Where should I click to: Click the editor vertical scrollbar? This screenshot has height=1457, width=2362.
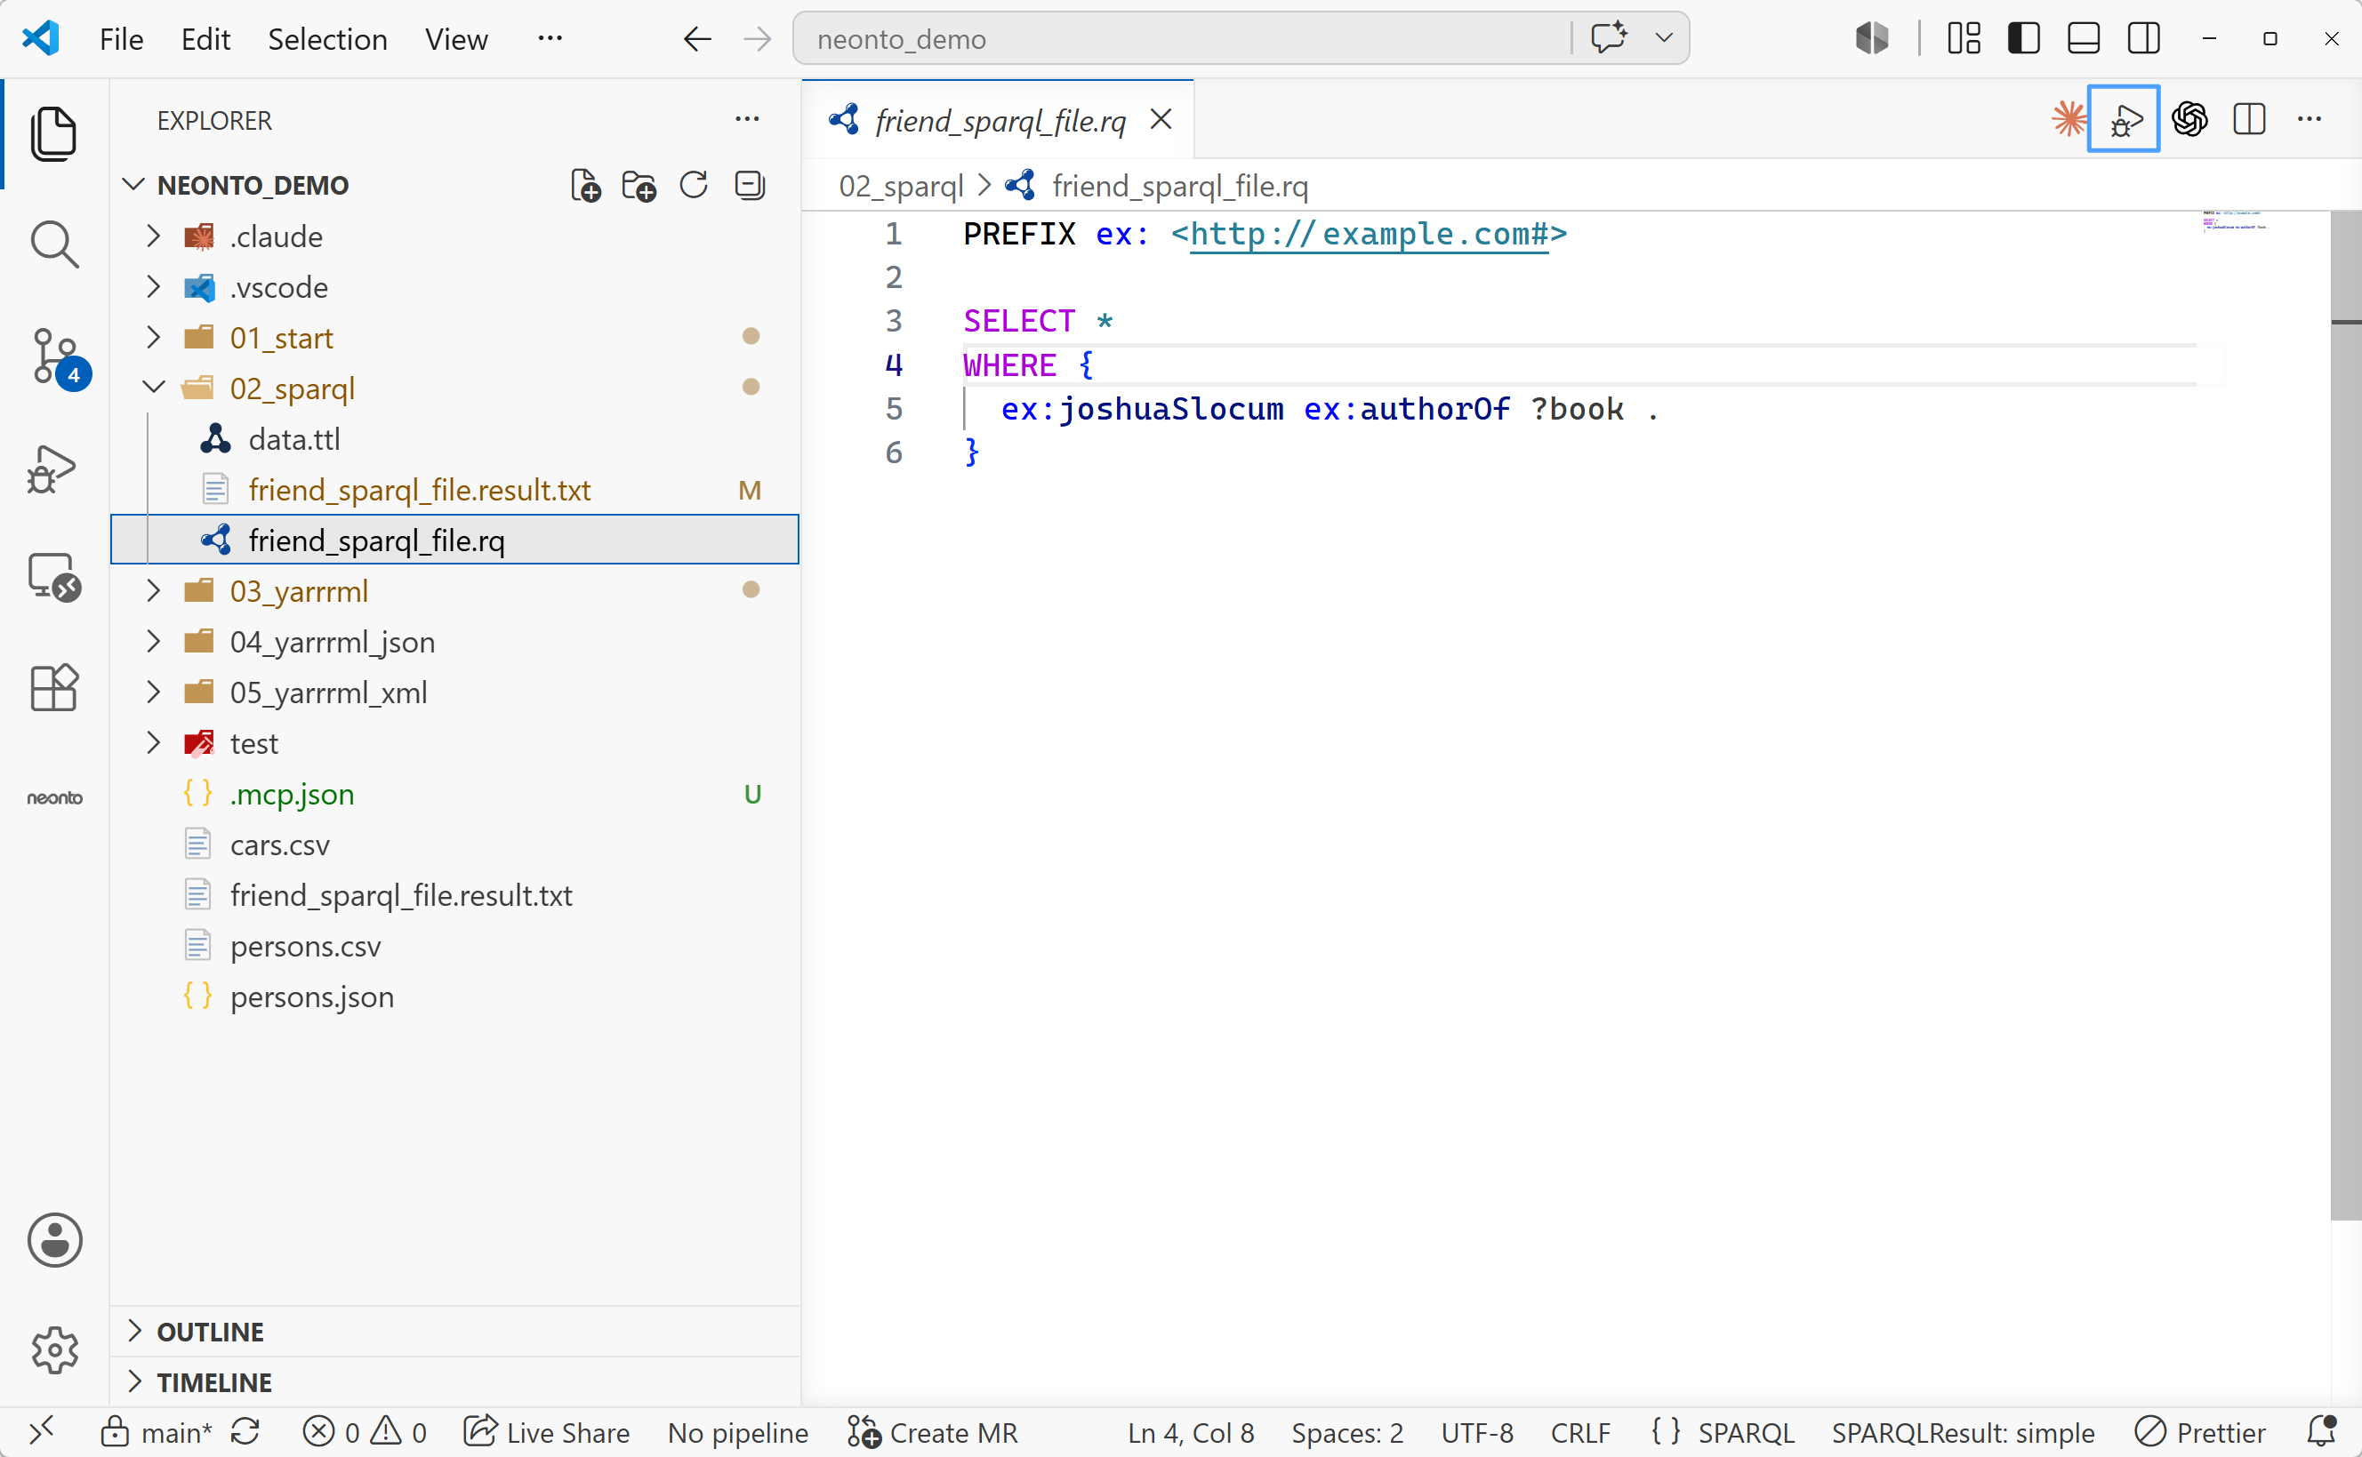pyautogui.click(x=2346, y=715)
